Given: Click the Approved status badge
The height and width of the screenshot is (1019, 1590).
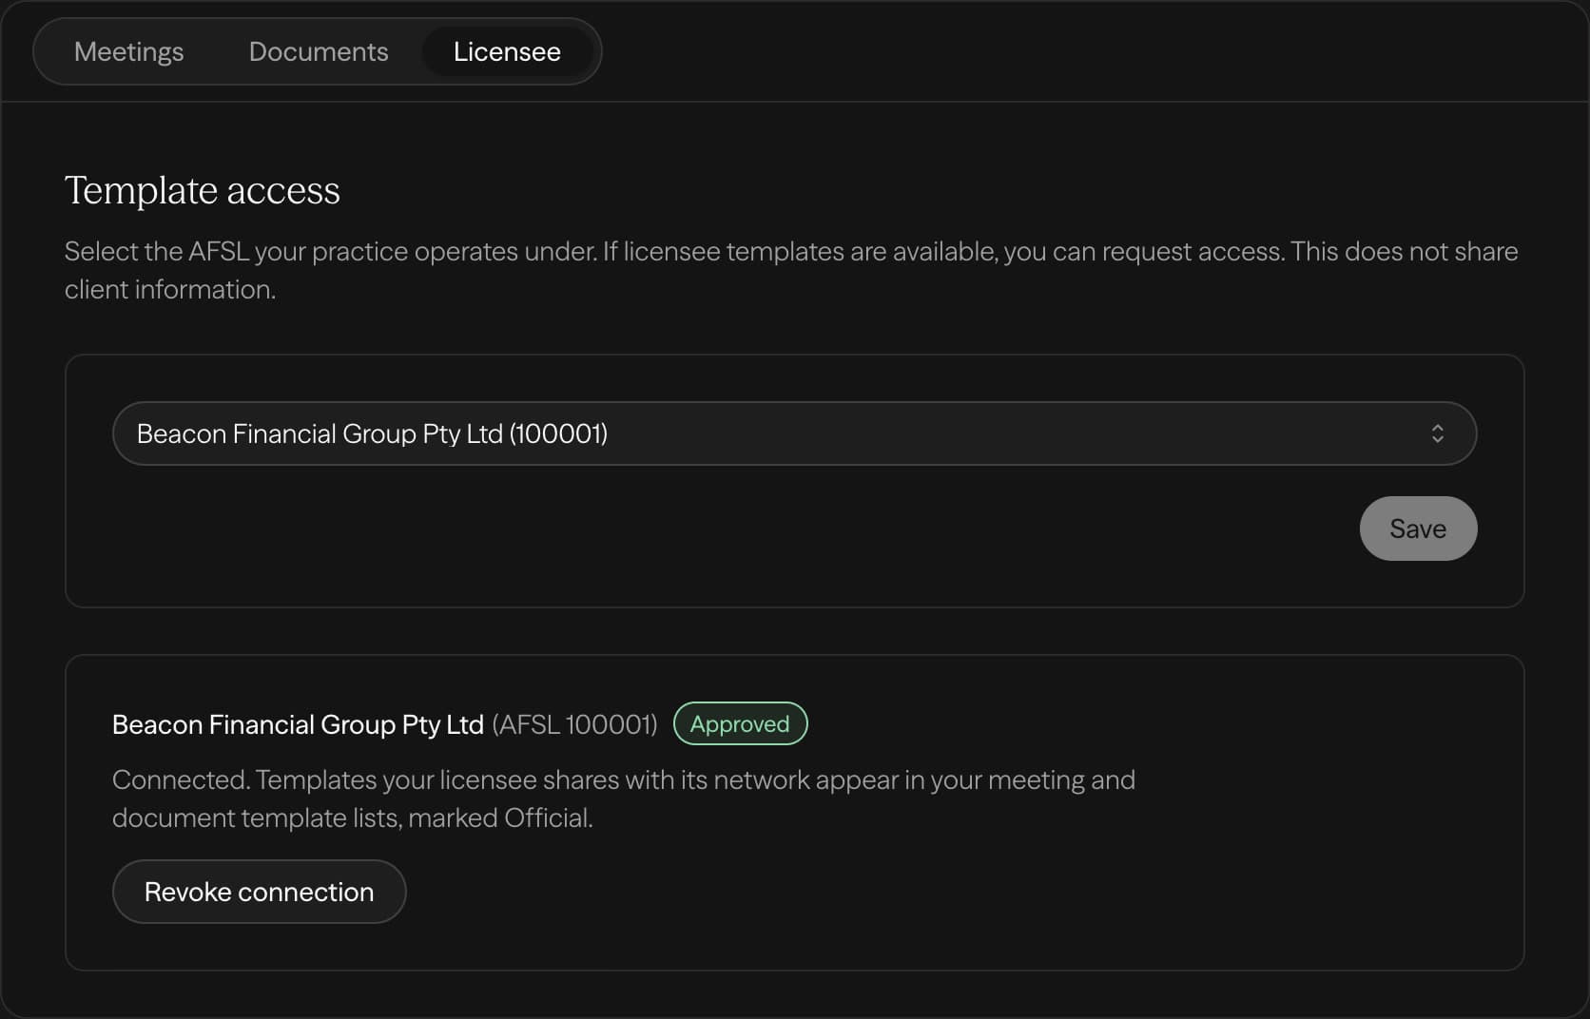Looking at the screenshot, I should point(740,723).
